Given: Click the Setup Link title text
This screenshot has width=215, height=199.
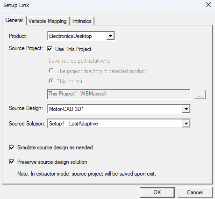Looking at the screenshot, I should pyautogui.click(x=16, y=5).
